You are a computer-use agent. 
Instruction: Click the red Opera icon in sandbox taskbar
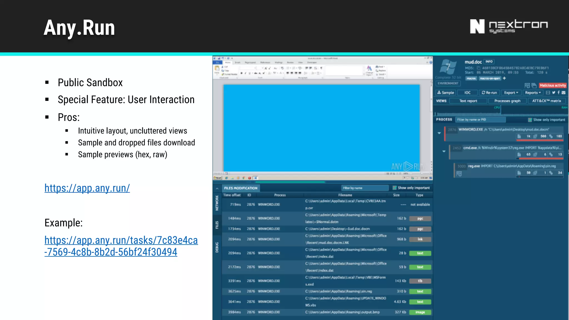249,178
